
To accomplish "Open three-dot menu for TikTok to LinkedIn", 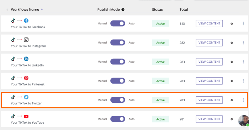I will click(243, 62).
